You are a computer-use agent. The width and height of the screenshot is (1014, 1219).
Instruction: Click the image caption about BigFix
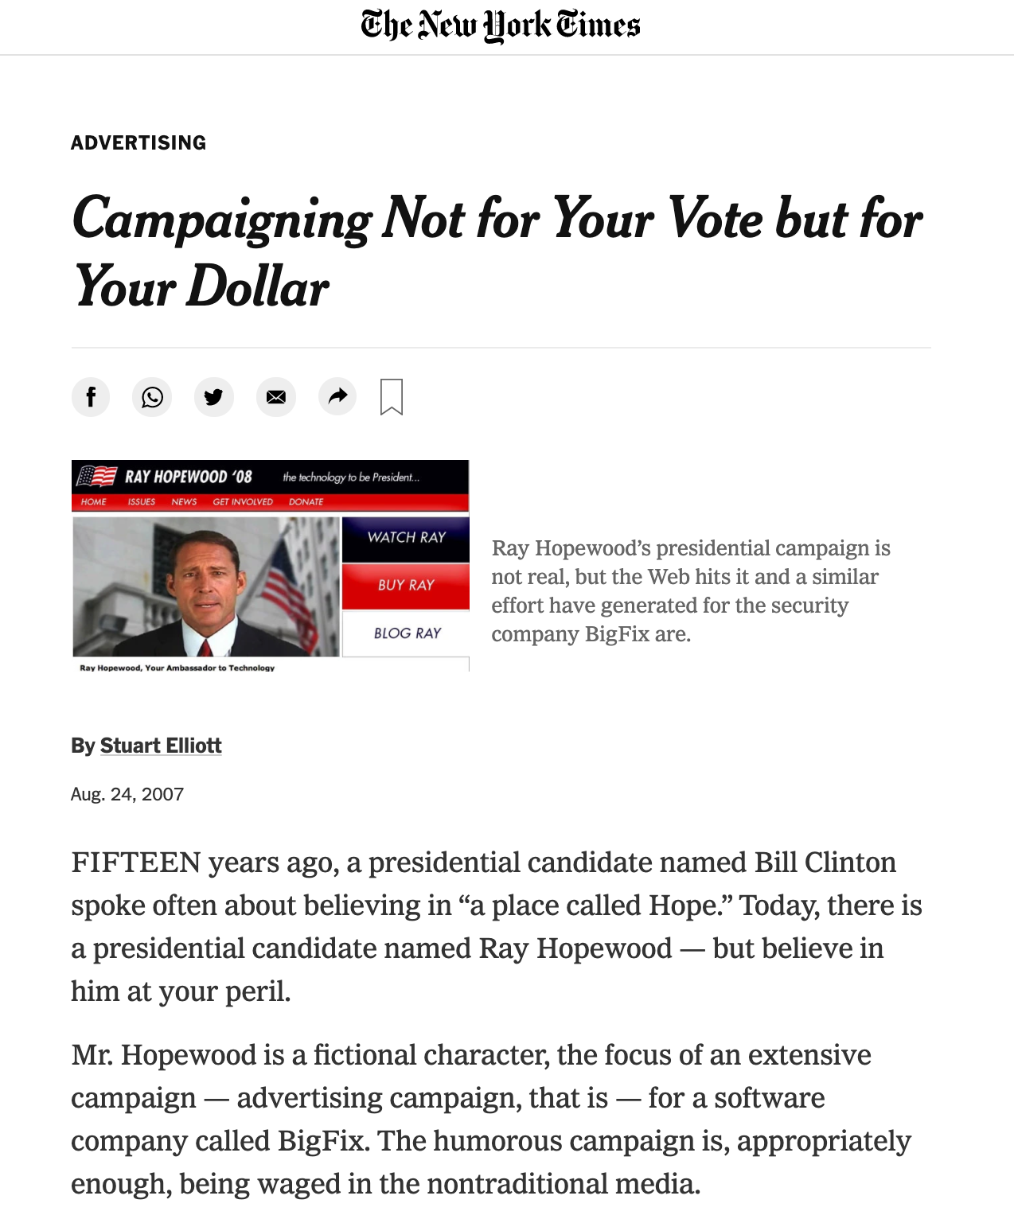coord(691,591)
